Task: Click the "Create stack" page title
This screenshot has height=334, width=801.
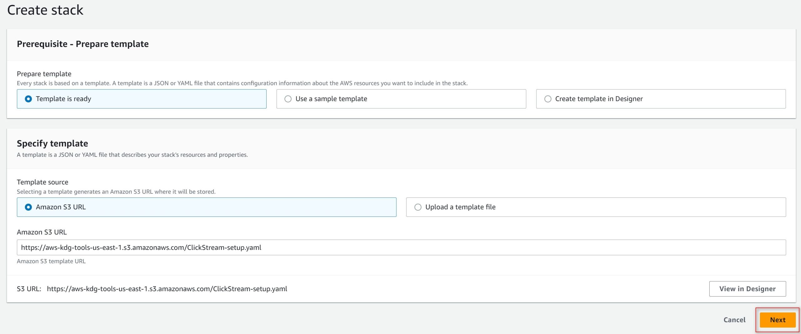Action: pos(45,10)
